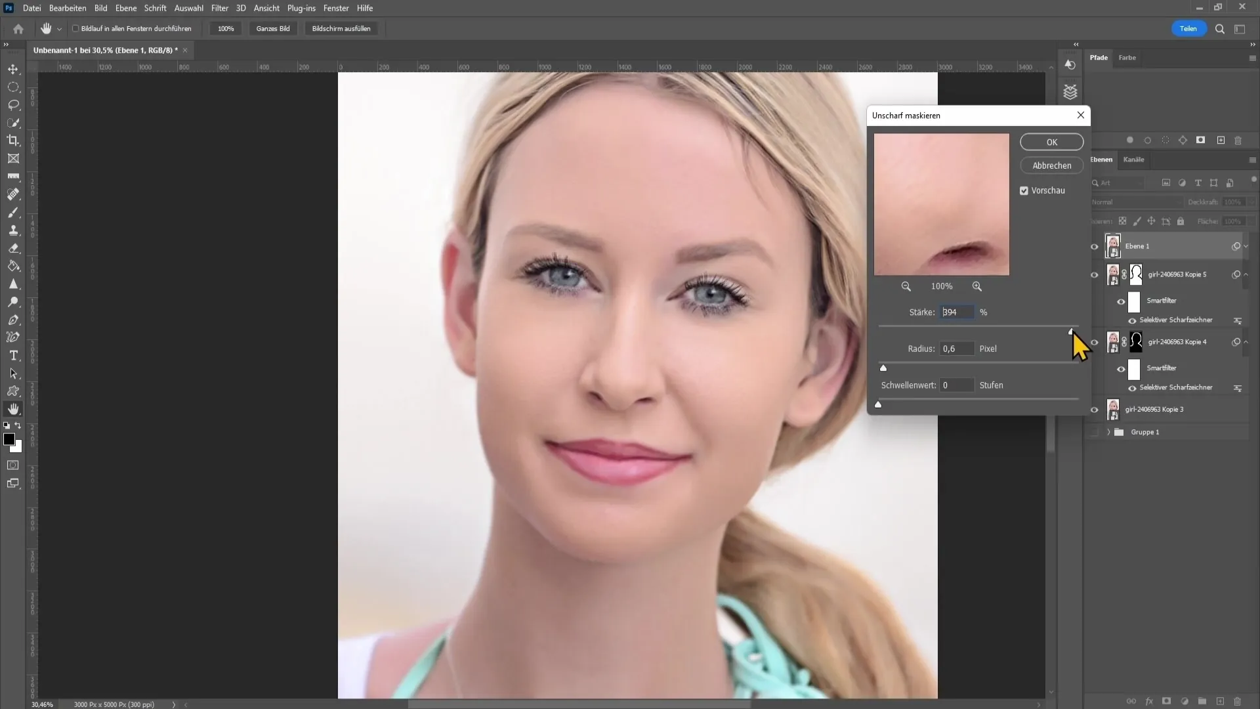Select the Brush tool
Image resolution: width=1260 pixels, height=709 pixels.
coord(13,213)
